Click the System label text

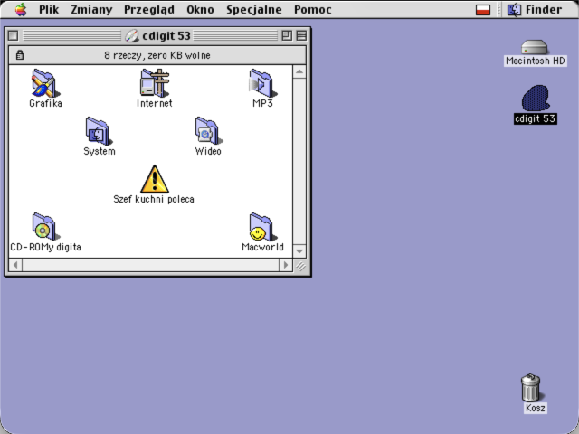point(100,151)
